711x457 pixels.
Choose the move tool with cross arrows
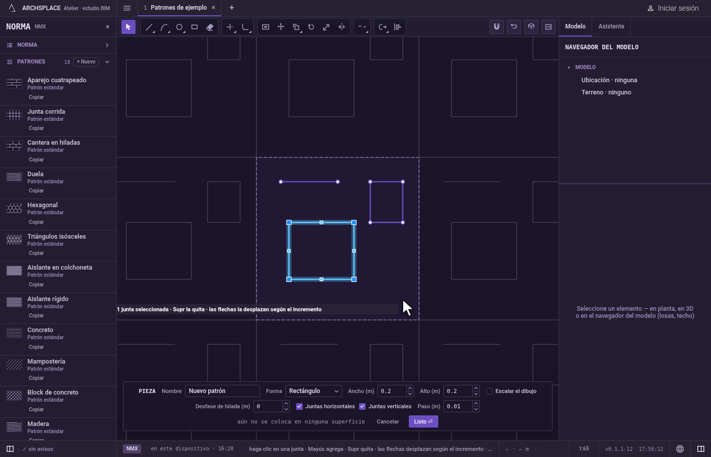[281, 27]
